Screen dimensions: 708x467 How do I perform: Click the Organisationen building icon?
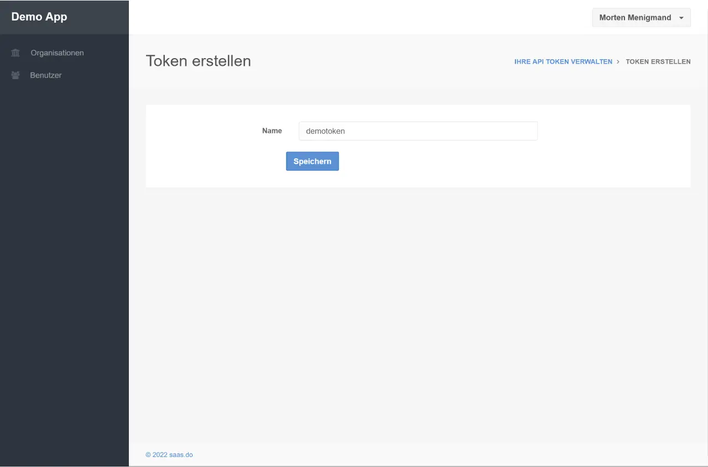(x=15, y=53)
